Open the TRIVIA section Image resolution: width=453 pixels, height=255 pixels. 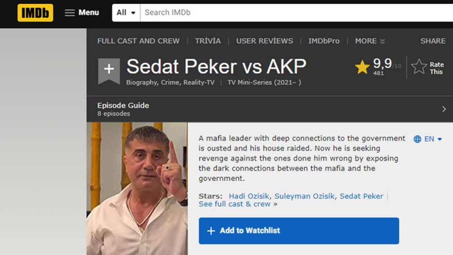[208, 41]
